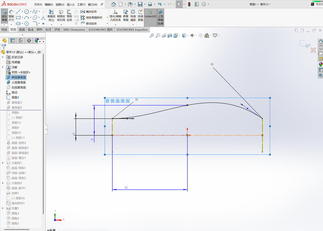Open the 工具(T) menu
The width and height of the screenshot is (323, 231).
pos(81,4)
